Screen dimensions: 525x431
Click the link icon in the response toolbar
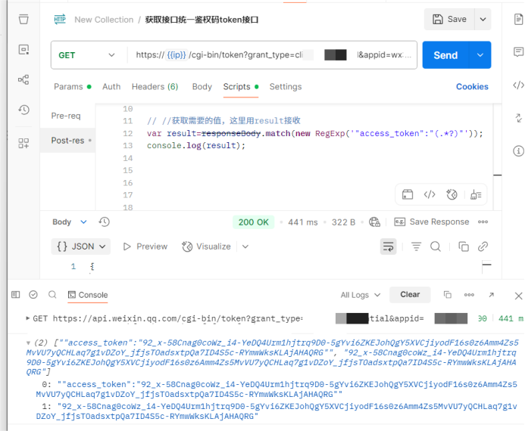[483, 247]
